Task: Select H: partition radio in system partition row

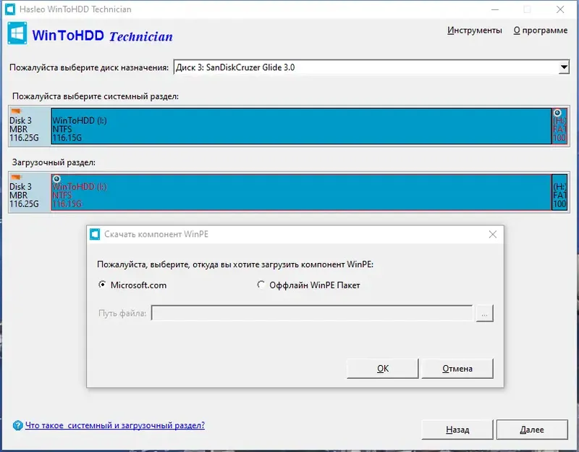Action: (x=557, y=113)
